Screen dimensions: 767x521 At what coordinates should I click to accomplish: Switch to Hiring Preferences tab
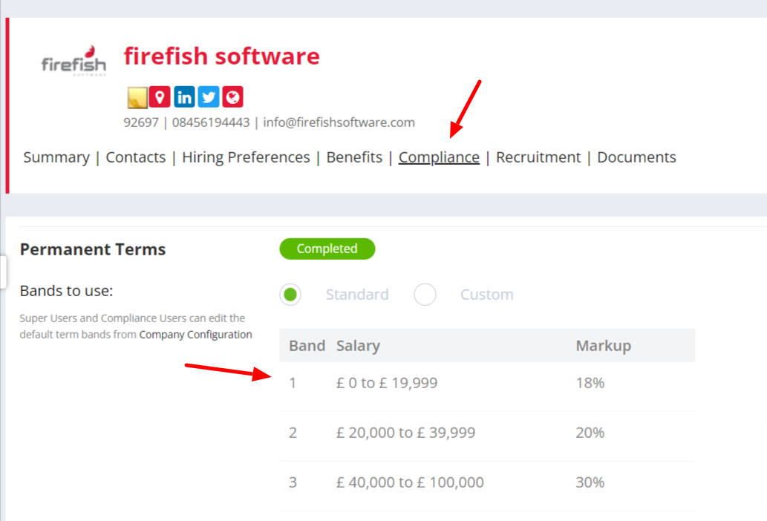click(x=246, y=157)
